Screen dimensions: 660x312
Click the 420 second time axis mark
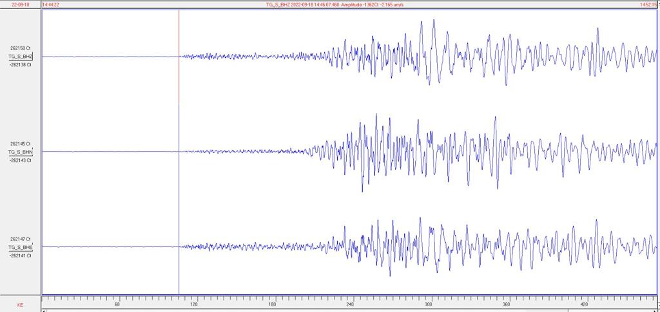[x=584, y=305]
